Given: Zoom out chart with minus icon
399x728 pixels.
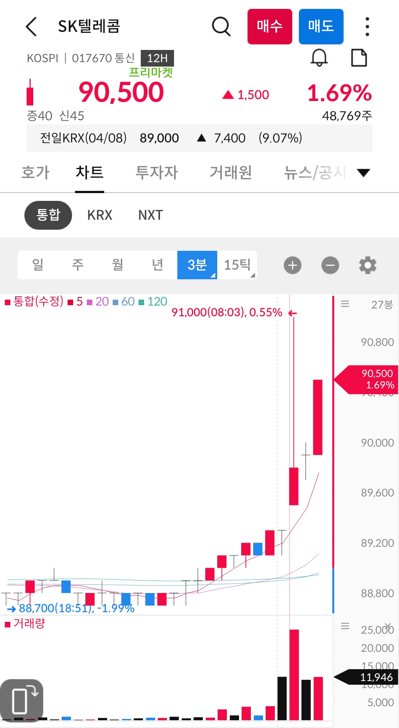Looking at the screenshot, I should (x=330, y=265).
